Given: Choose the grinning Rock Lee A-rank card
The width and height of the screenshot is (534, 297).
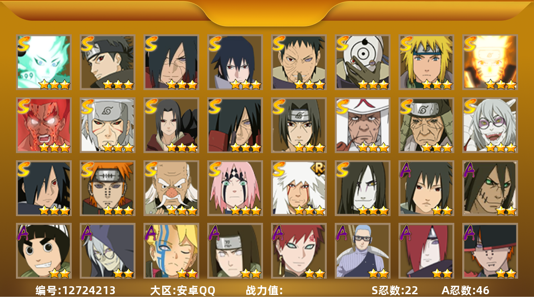Looking at the screenshot, I should pos(43,251).
